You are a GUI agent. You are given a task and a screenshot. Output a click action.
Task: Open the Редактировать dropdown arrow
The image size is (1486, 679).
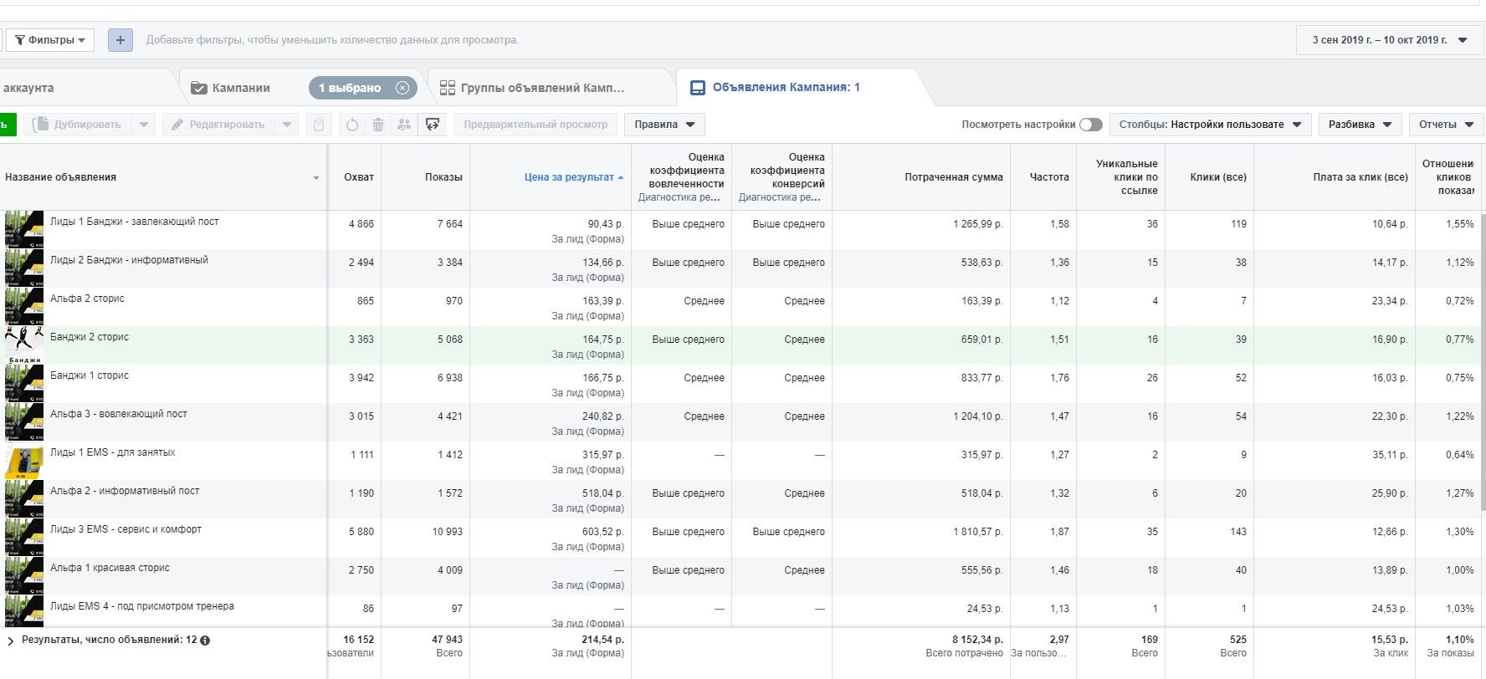287,125
